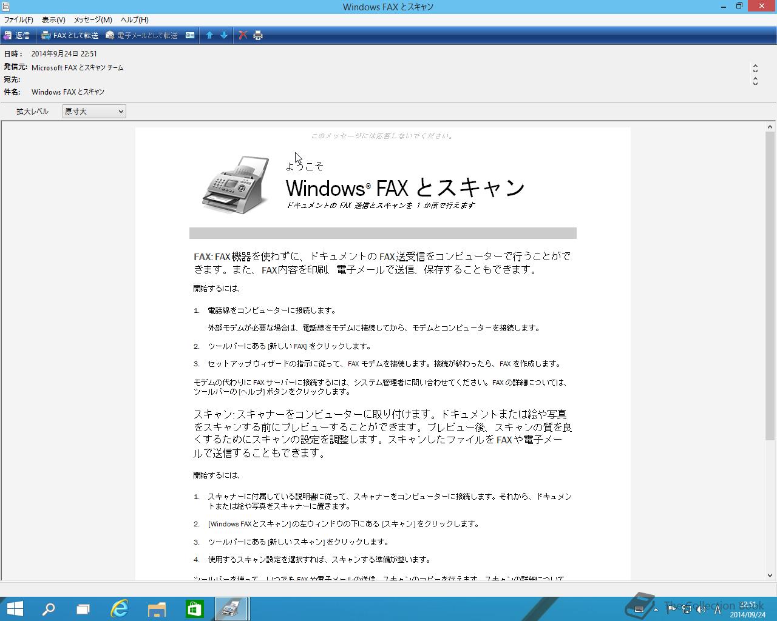
Task: Click the lower header expand chevrons on the right
Action: coord(755,81)
